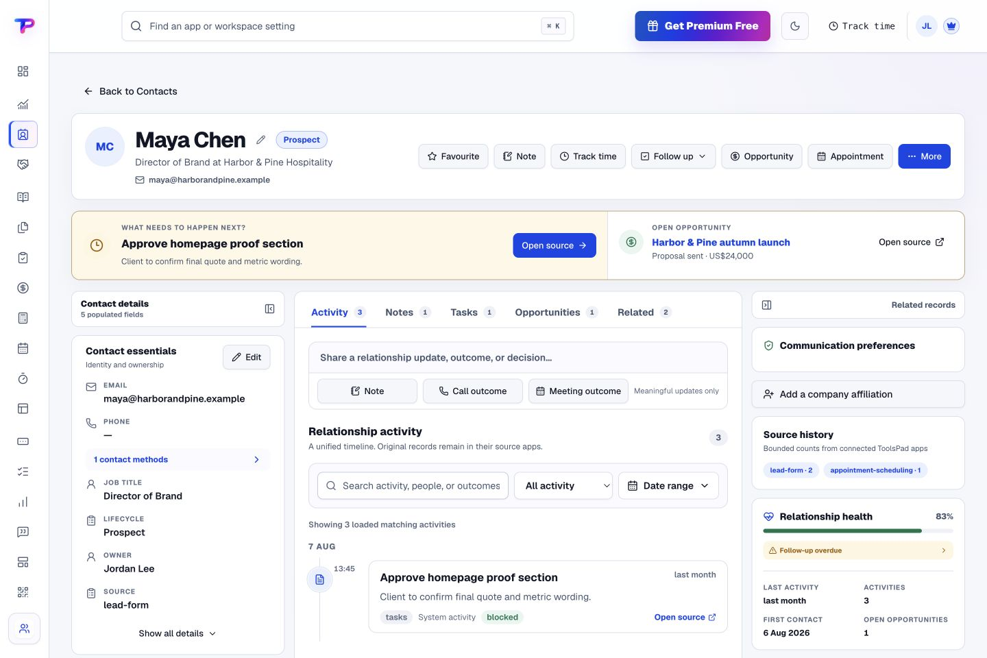Screen dimensions: 987x658
Task: Click the top workspace search field
Action: tap(348, 26)
